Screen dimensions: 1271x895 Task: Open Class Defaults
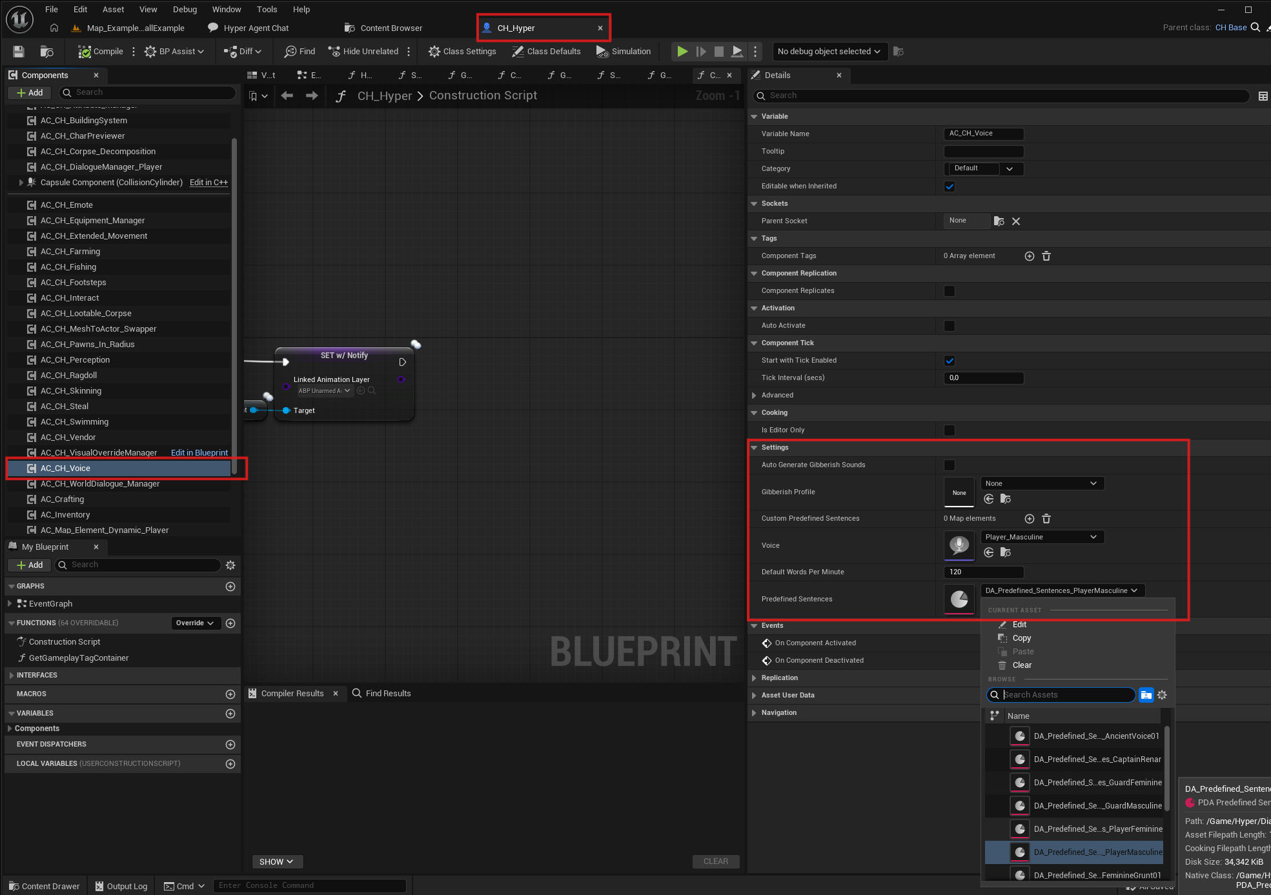(x=546, y=52)
